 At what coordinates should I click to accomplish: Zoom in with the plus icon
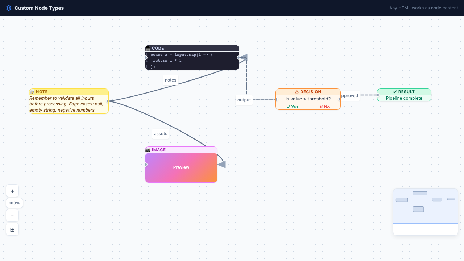(12, 191)
